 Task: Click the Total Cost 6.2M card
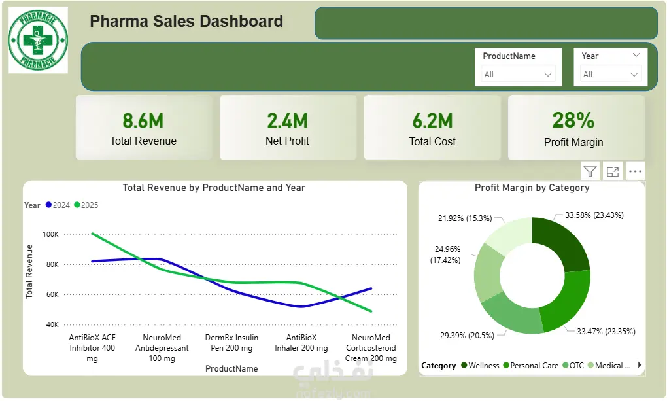pos(432,128)
